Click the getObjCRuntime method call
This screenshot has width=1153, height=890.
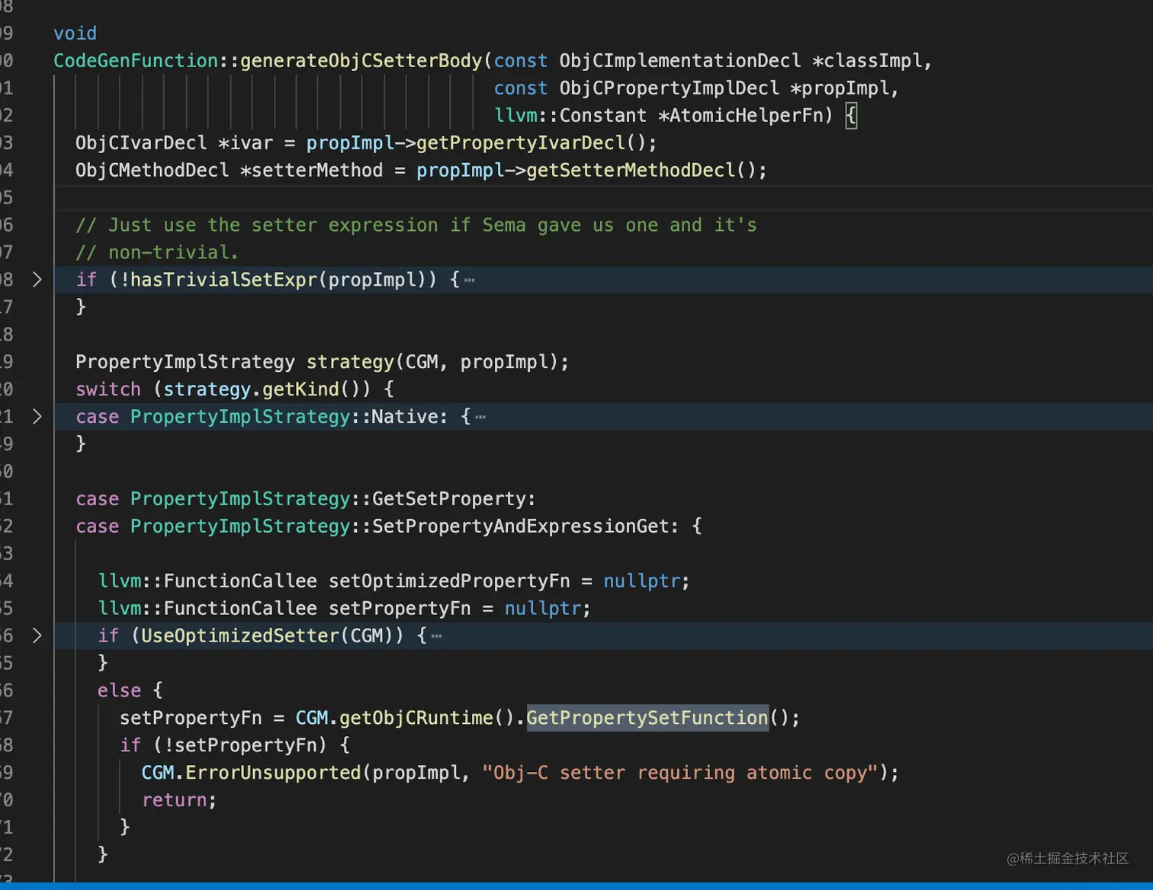pyautogui.click(x=416, y=719)
